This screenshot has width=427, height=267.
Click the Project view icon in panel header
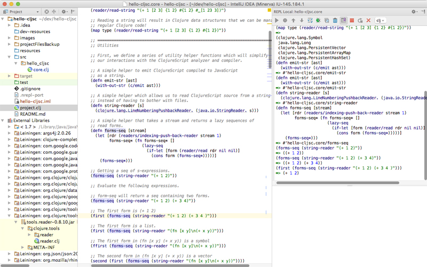(x=5, y=12)
